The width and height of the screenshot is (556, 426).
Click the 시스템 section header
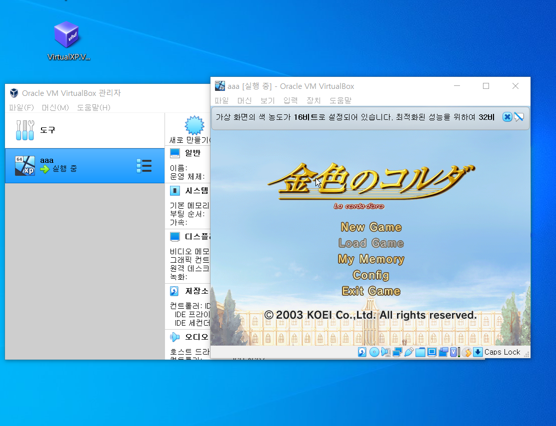click(x=197, y=191)
